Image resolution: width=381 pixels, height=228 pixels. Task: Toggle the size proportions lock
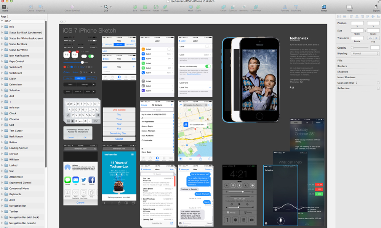[x=365, y=30]
